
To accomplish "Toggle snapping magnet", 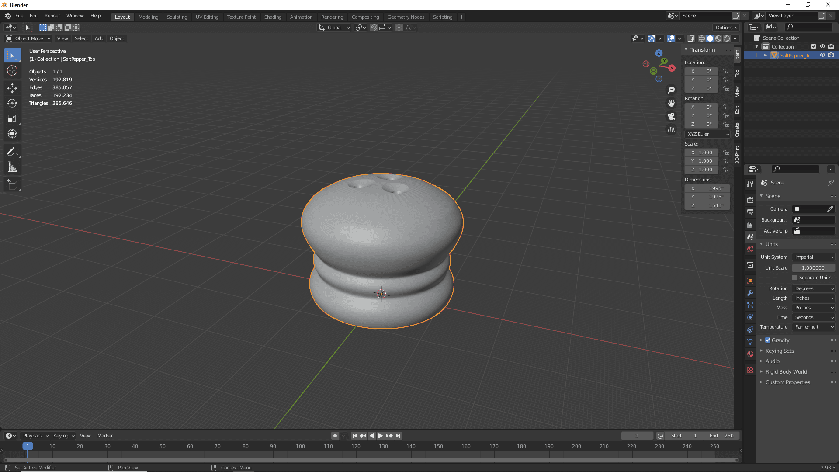I will [x=374, y=28].
